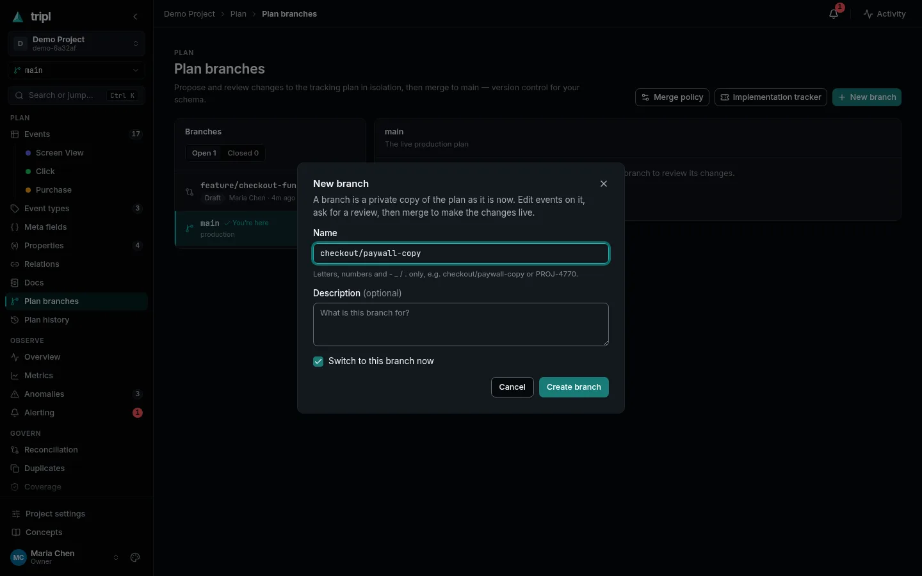Click the Demo Project breadcrumb
922x576 pixels.
[190, 14]
